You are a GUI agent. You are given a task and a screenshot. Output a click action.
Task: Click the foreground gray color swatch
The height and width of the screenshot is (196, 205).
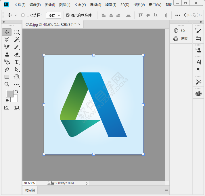coord(10,94)
